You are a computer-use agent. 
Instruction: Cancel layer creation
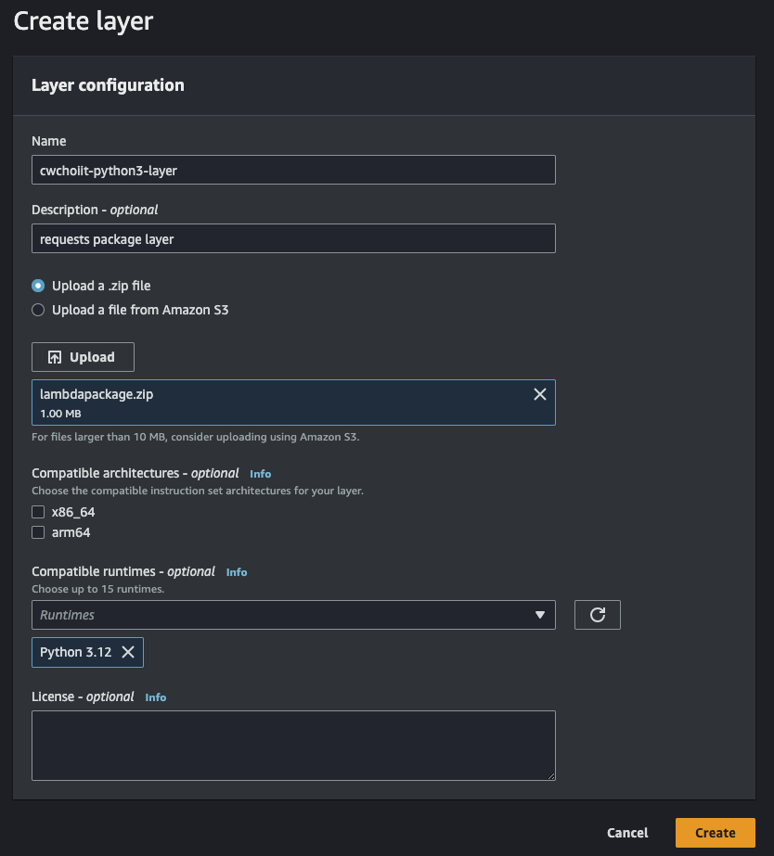point(627,833)
